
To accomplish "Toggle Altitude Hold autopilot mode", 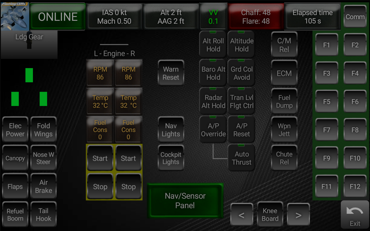I will [242, 45].
